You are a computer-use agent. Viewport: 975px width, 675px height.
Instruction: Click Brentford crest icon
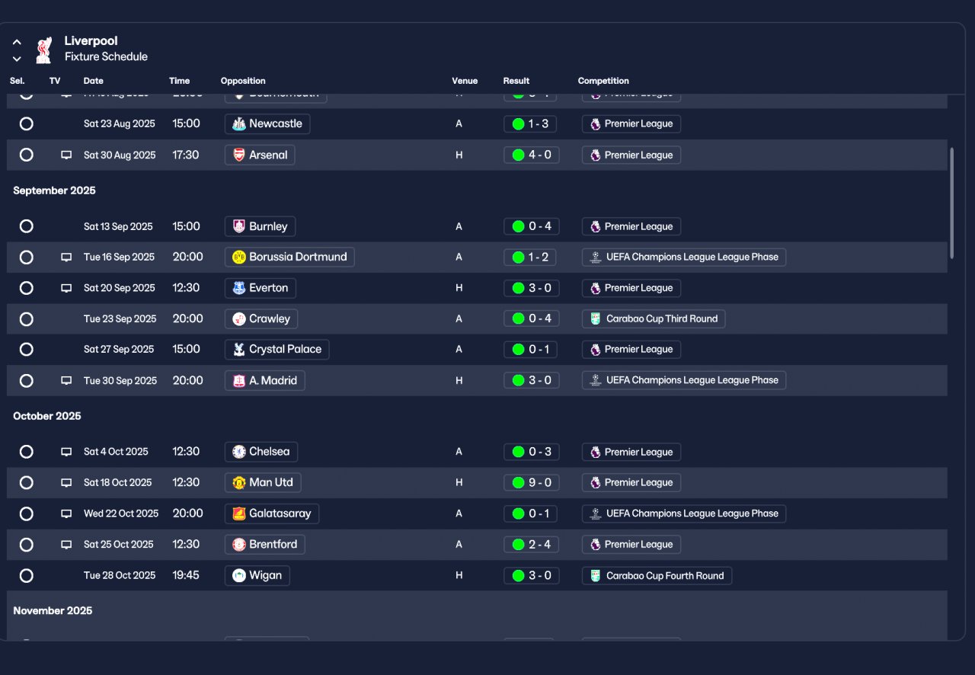point(238,544)
